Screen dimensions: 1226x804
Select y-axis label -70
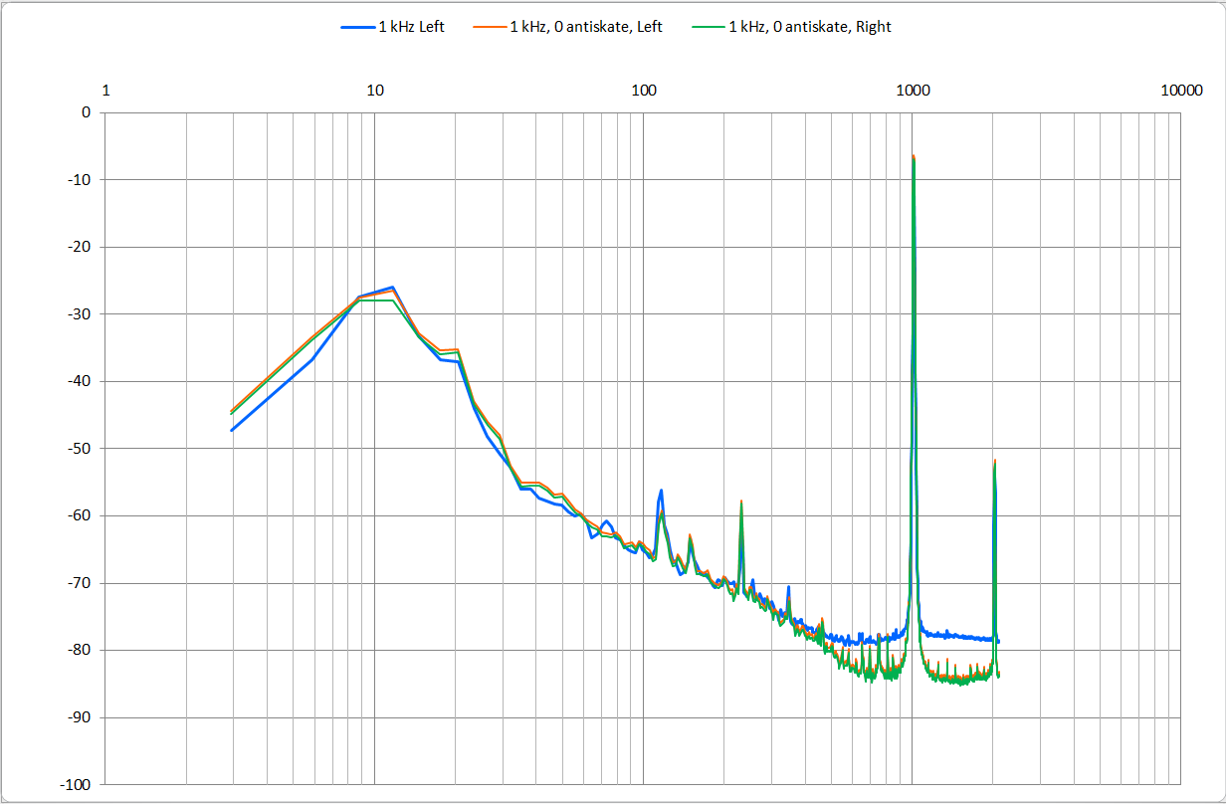pyautogui.click(x=78, y=583)
